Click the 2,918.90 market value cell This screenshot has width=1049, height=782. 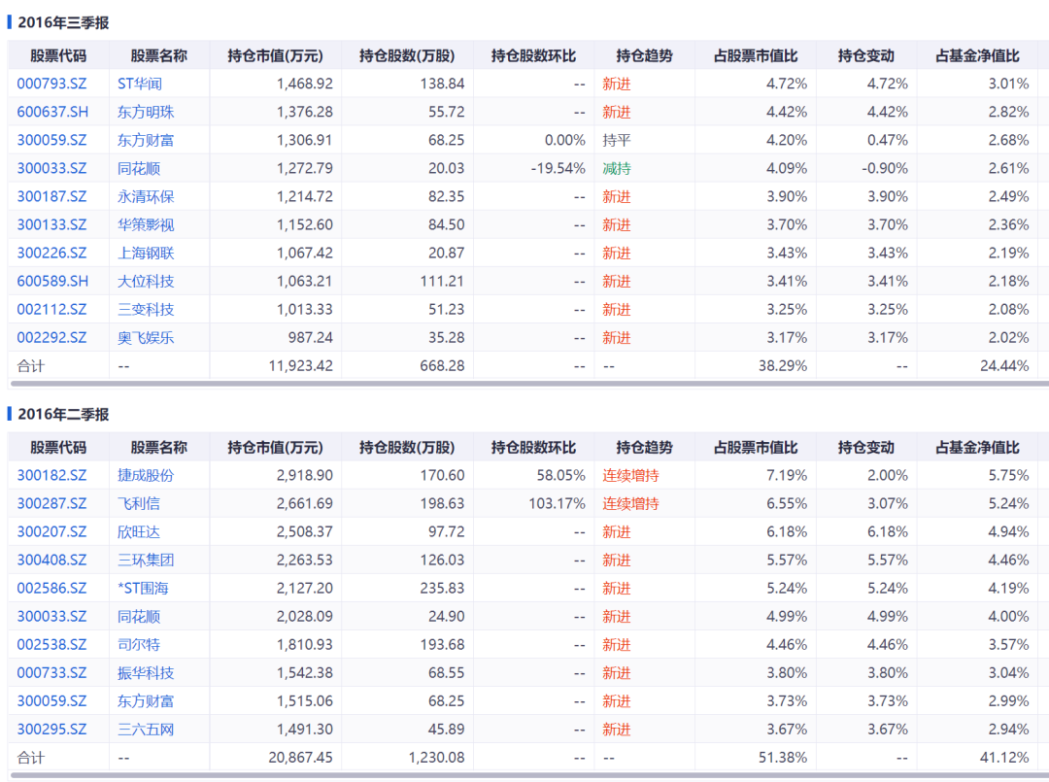(x=304, y=475)
